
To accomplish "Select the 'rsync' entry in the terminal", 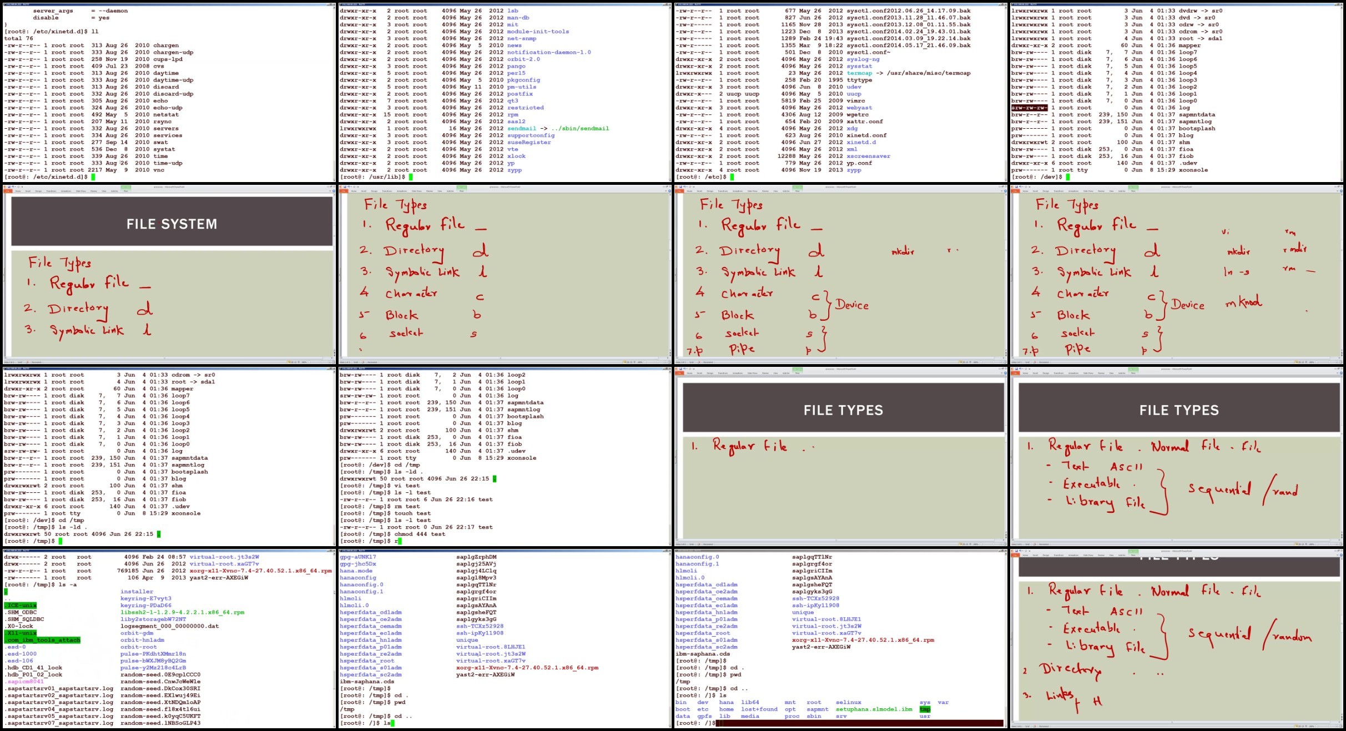I will (x=163, y=122).
